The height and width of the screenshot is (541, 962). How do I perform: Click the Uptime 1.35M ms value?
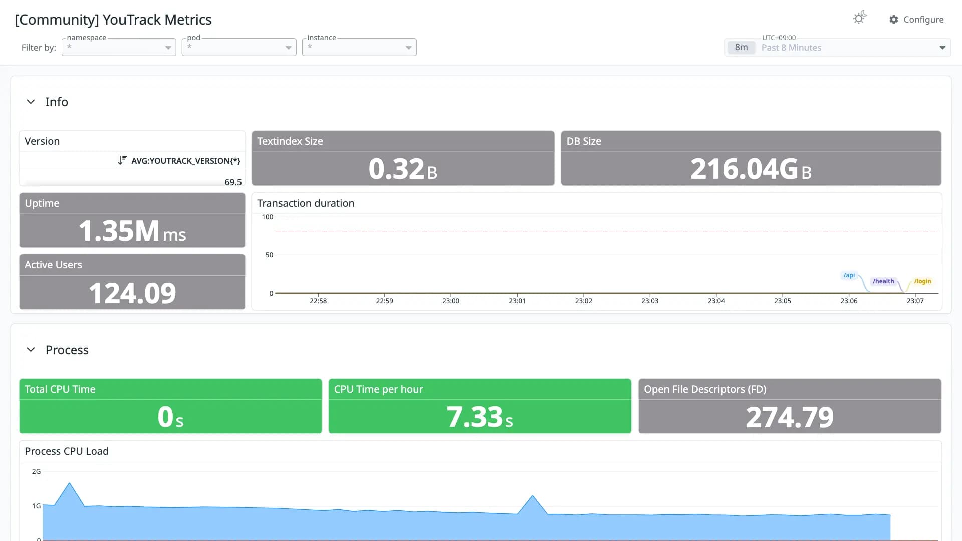pyautogui.click(x=132, y=231)
